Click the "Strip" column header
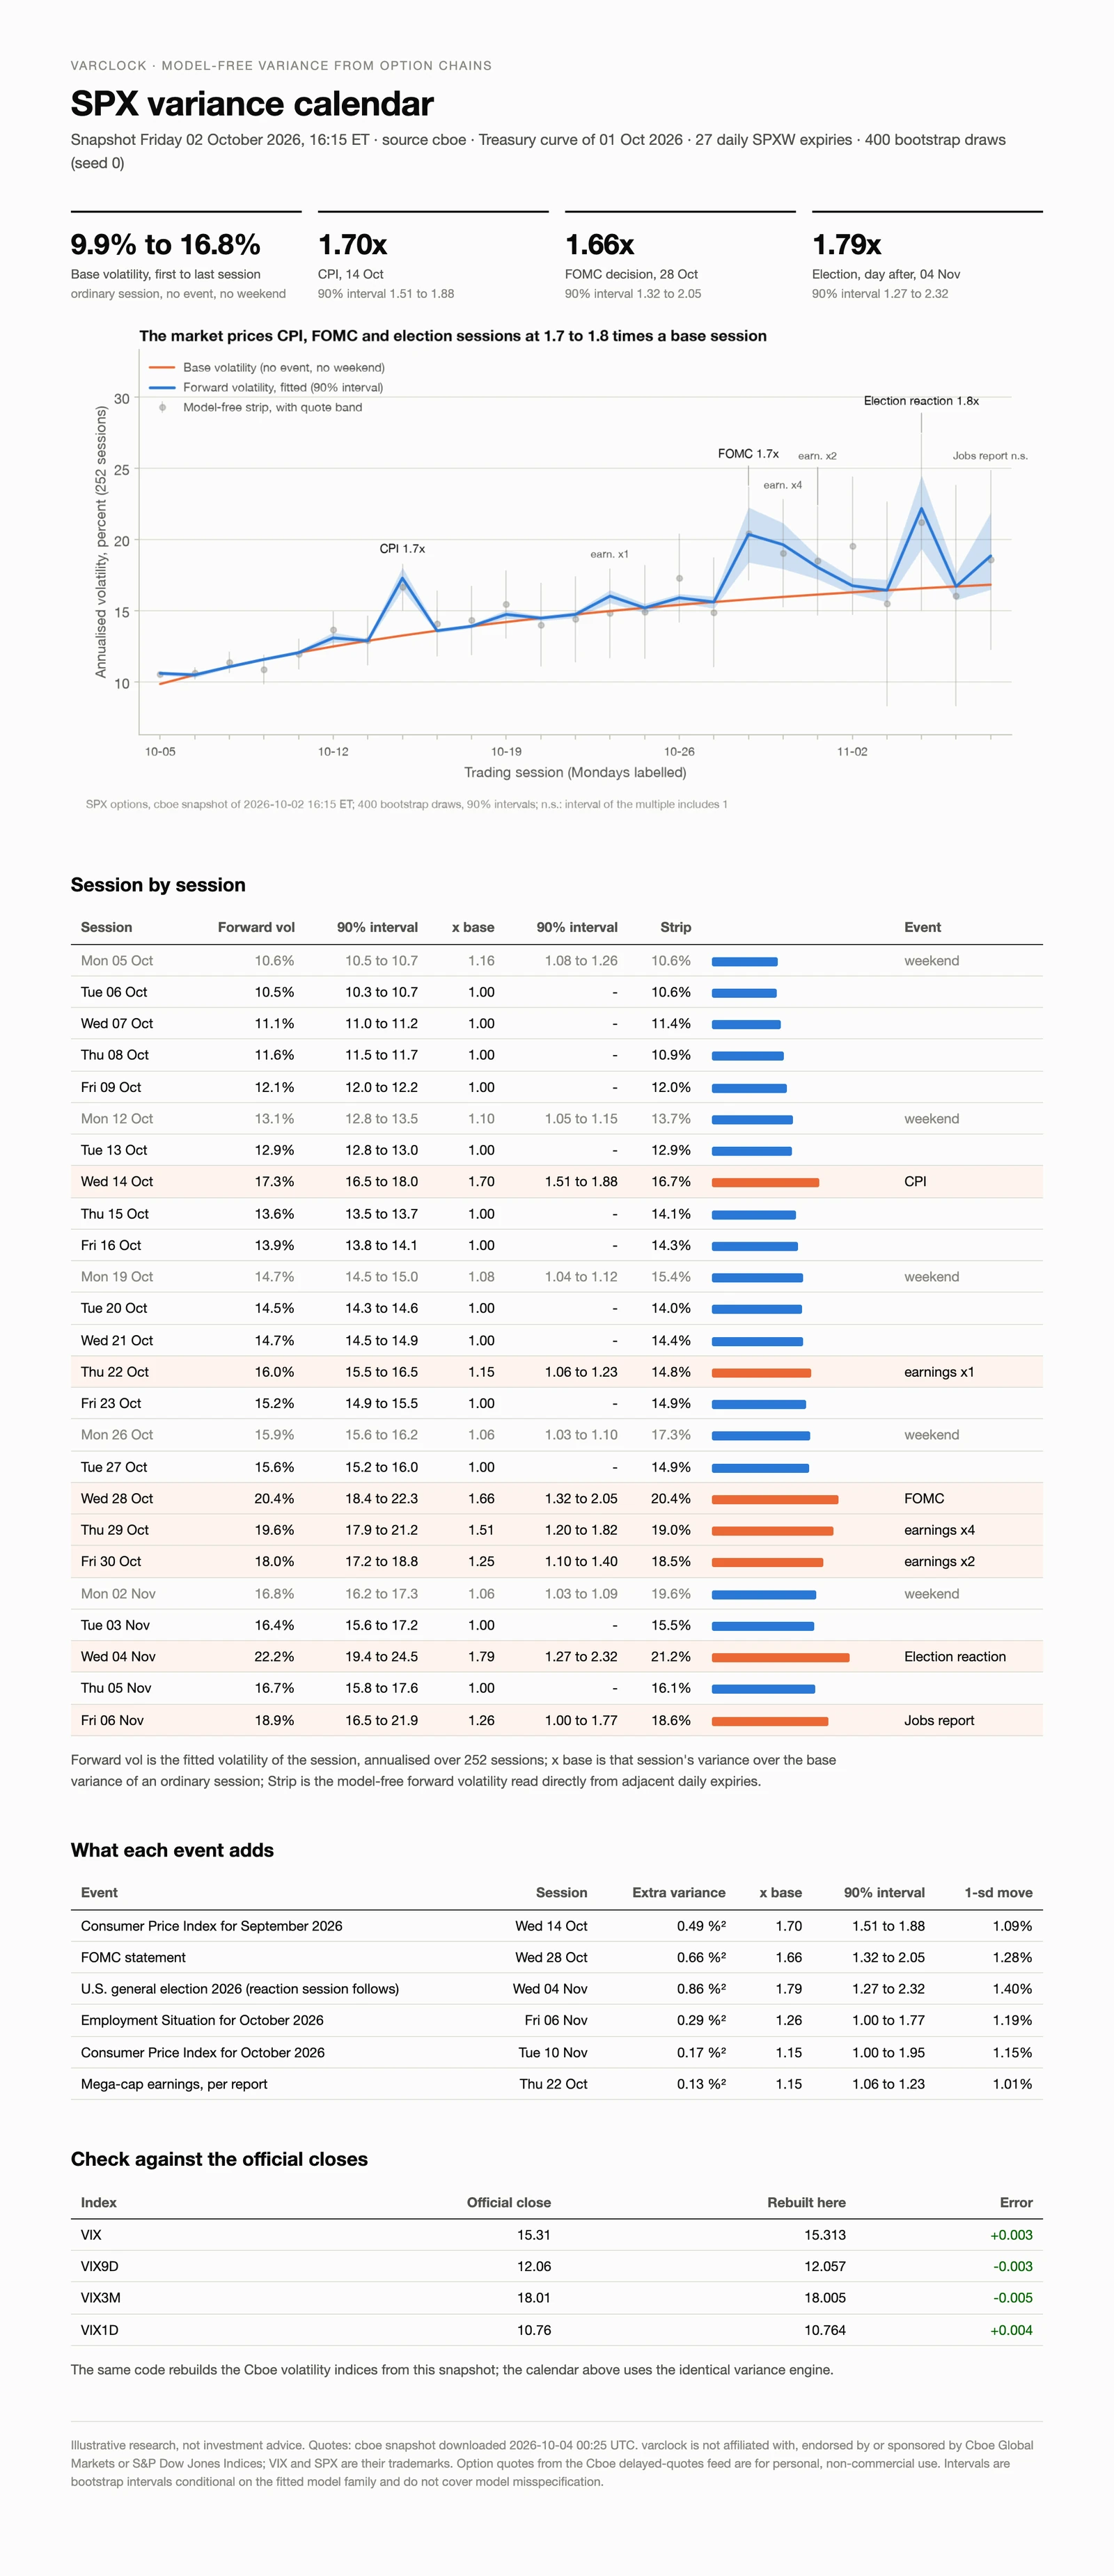This screenshot has width=1114, height=2576. [x=675, y=927]
